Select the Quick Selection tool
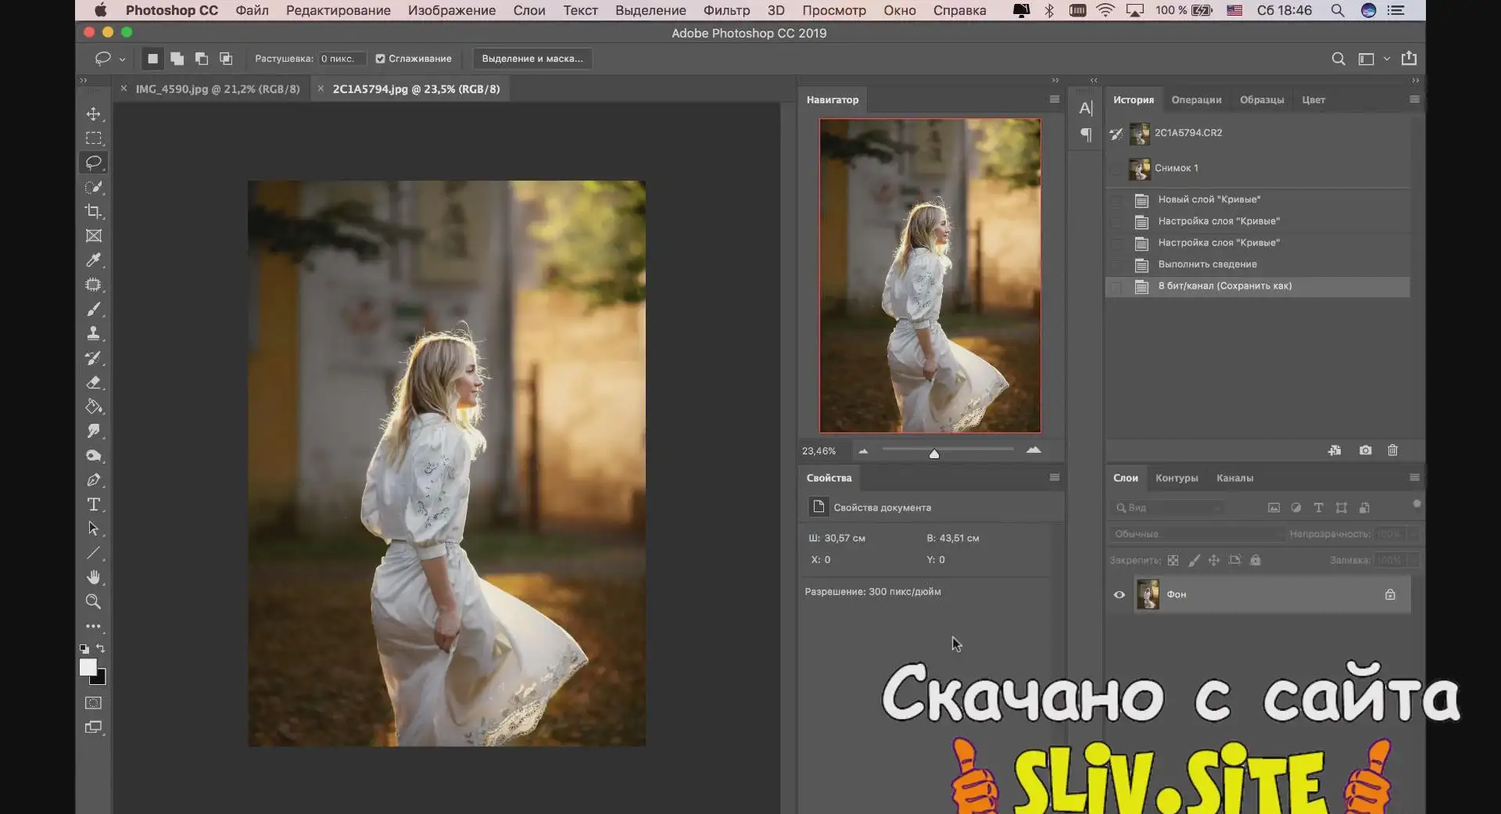This screenshot has height=814, width=1501. click(x=94, y=188)
